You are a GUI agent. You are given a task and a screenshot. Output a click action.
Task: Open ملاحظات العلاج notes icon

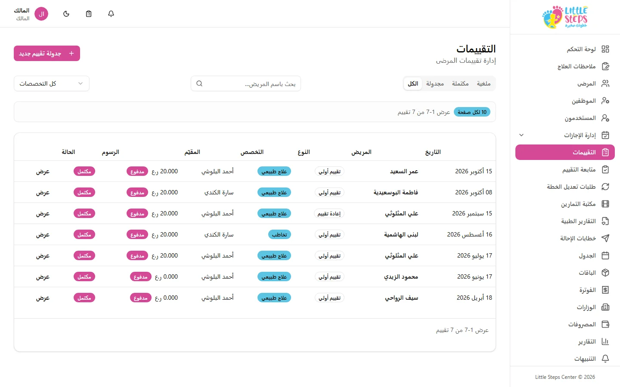605,66
